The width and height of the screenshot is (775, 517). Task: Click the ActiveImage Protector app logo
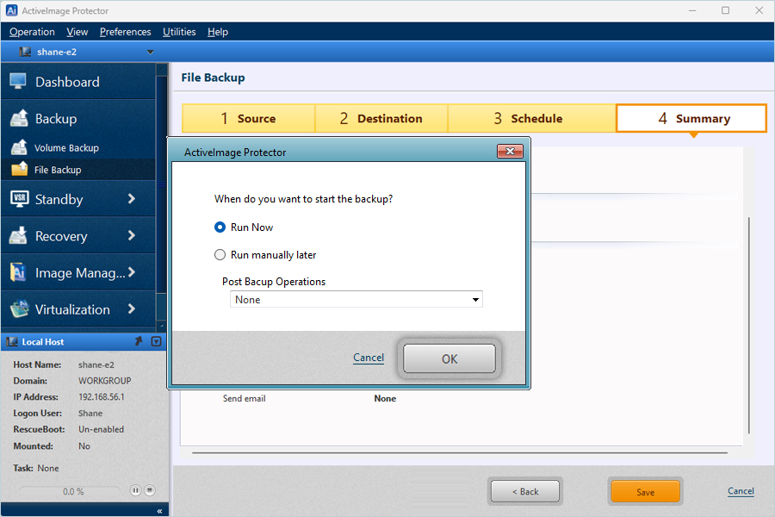click(11, 10)
